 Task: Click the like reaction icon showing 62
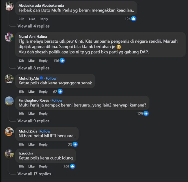point(60,92)
